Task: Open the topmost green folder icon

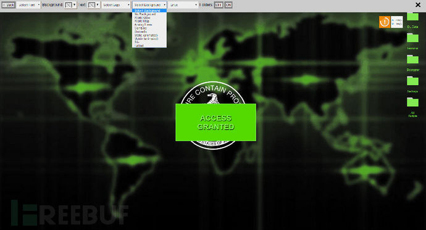Action: point(412,17)
